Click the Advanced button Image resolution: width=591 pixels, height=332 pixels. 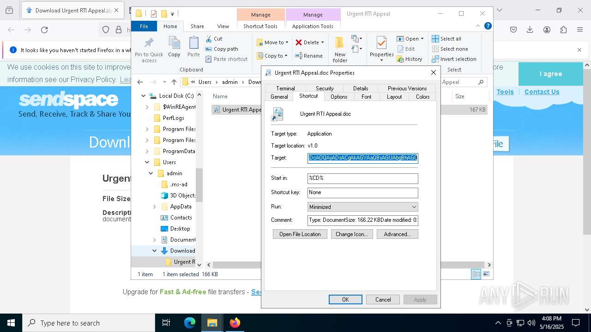click(398, 234)
